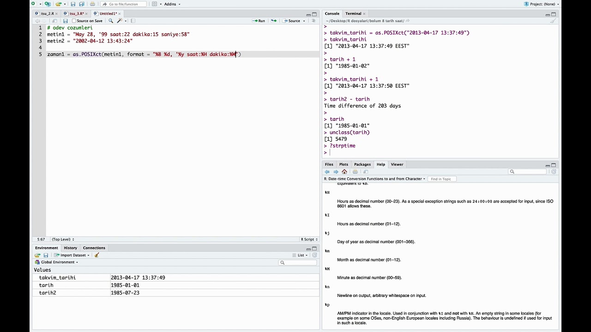Click the Environment refresh icon
Screen dimensions: 591x332
click(314, 255)
